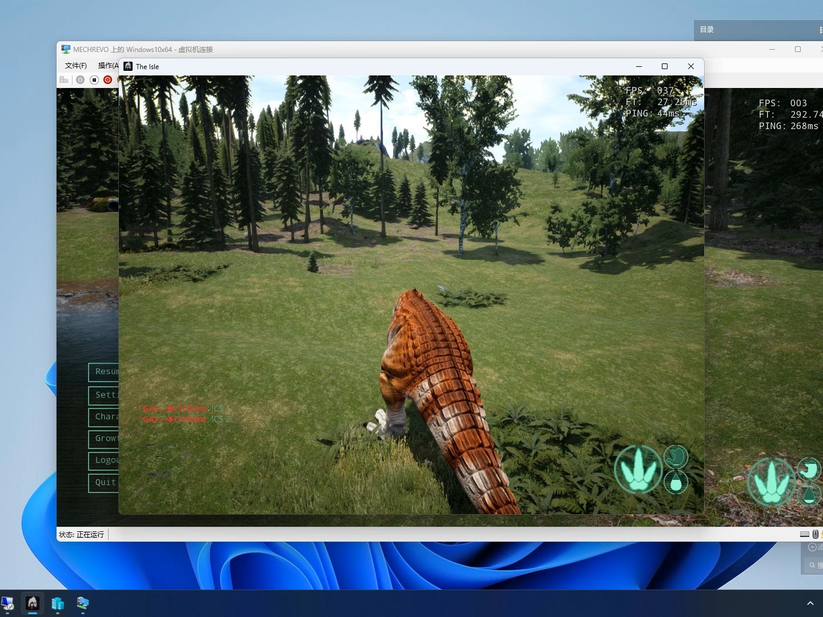The image size is (823, 617).
Task: Click the keyboard status icon in VM status bar
Action: [x=805, y=534]
